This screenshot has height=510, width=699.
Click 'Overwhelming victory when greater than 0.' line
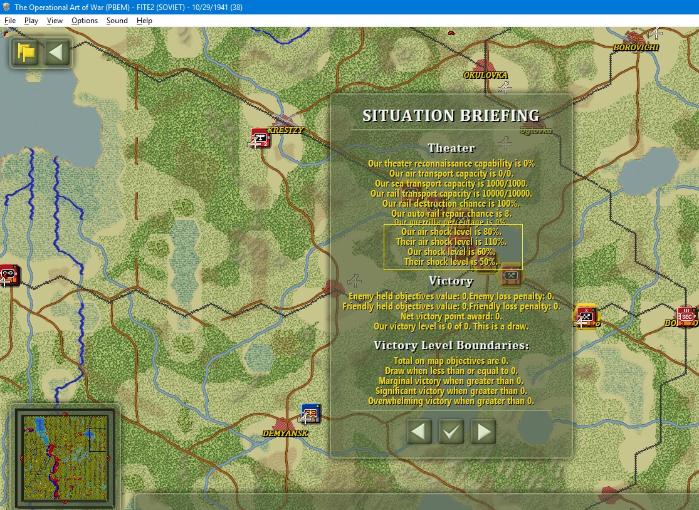[x=451, y=401]
